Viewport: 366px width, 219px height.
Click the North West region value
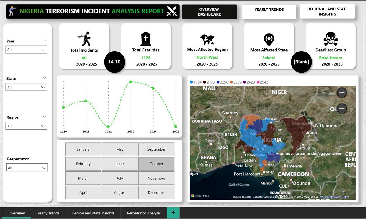coord(207,57)
